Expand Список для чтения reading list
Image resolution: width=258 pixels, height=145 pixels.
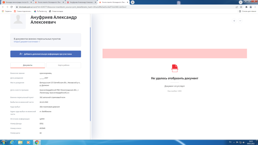[x=248, y=11]
